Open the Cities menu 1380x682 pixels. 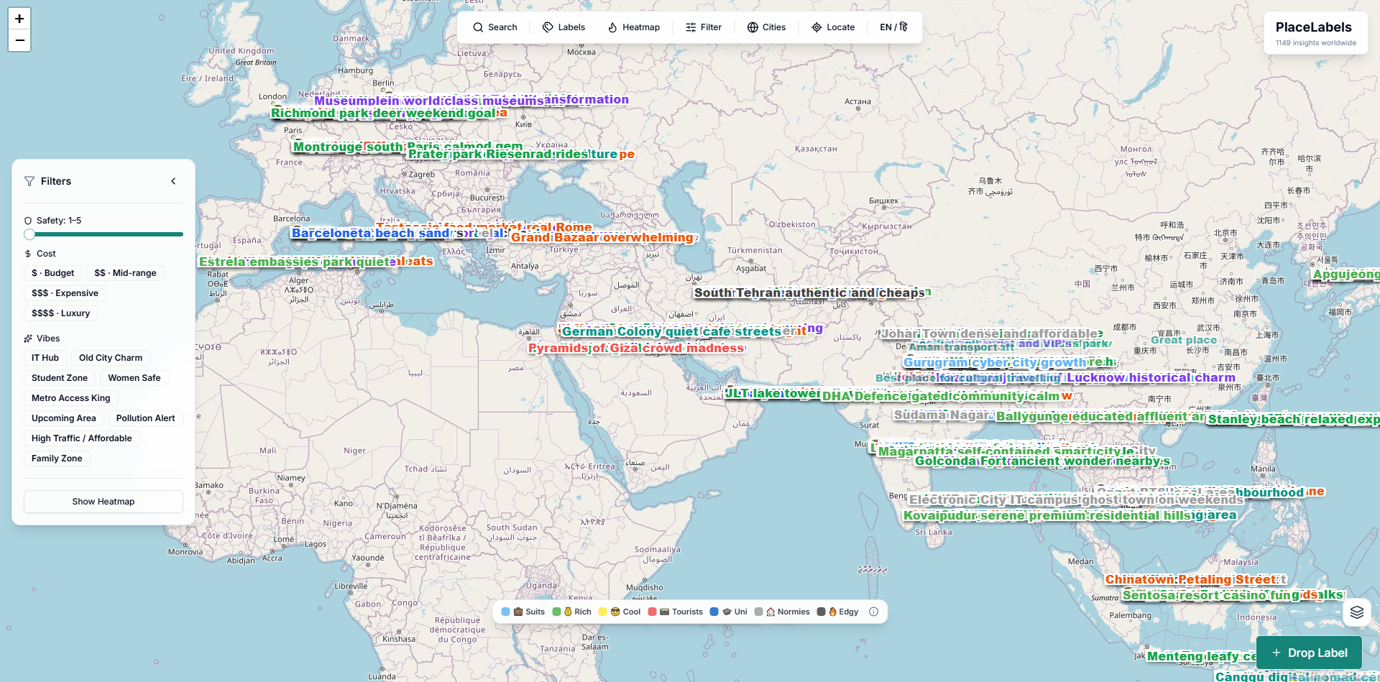(766, 27)
